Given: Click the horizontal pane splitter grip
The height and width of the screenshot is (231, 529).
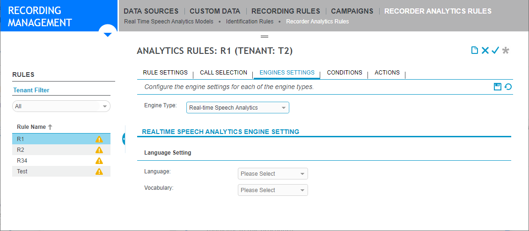Looking at the screenshot, I should (x=264, y=36).
